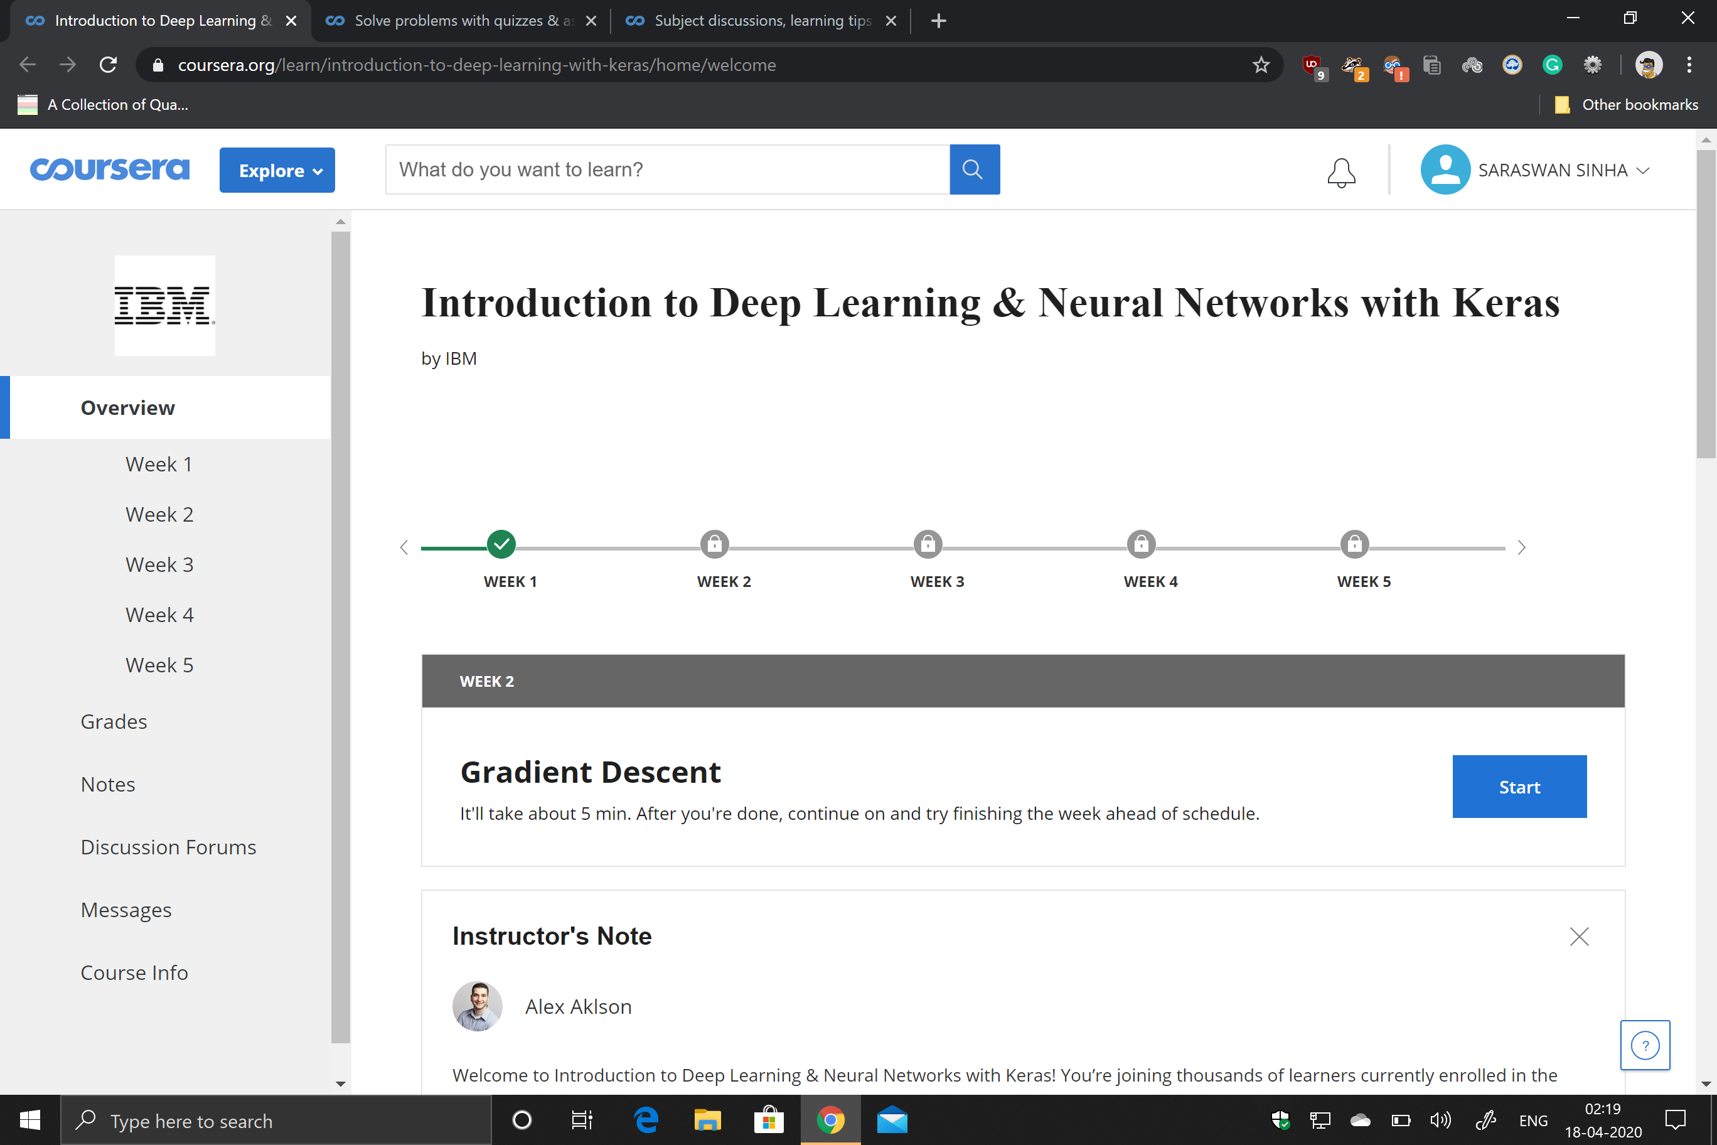This screenshot has width=1717, height=1145.
Task: Open the Other bookmarks folder
Action: 1627,104
